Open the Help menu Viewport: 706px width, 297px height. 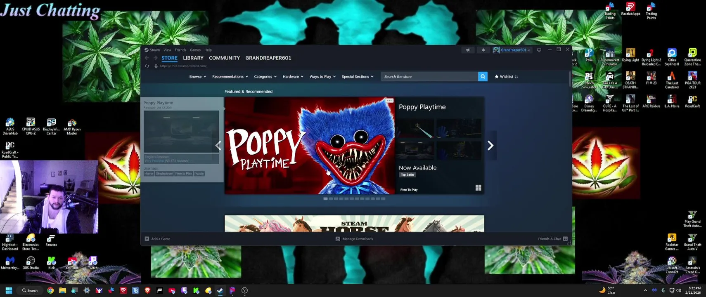click(208, 50)
